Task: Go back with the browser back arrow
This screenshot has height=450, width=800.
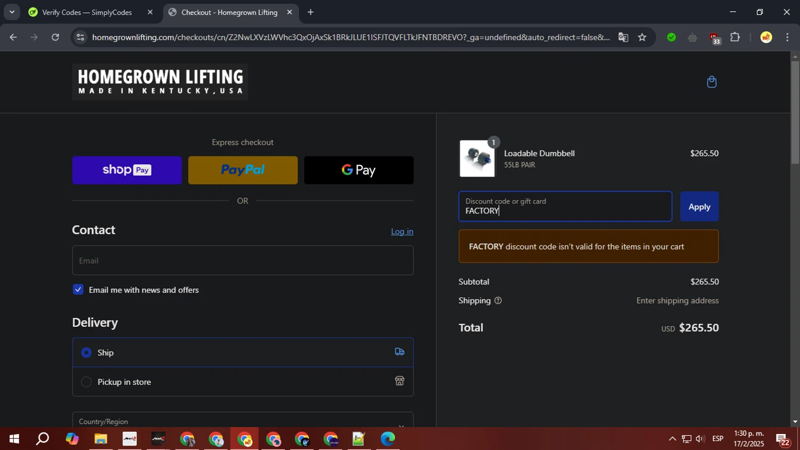Action: (13, 37)
